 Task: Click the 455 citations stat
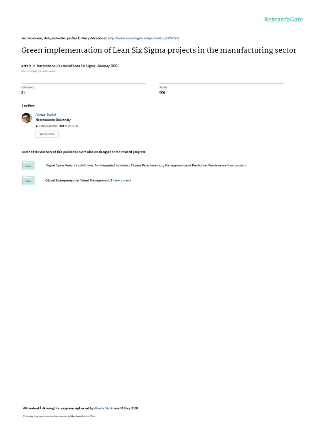(69, 126)
